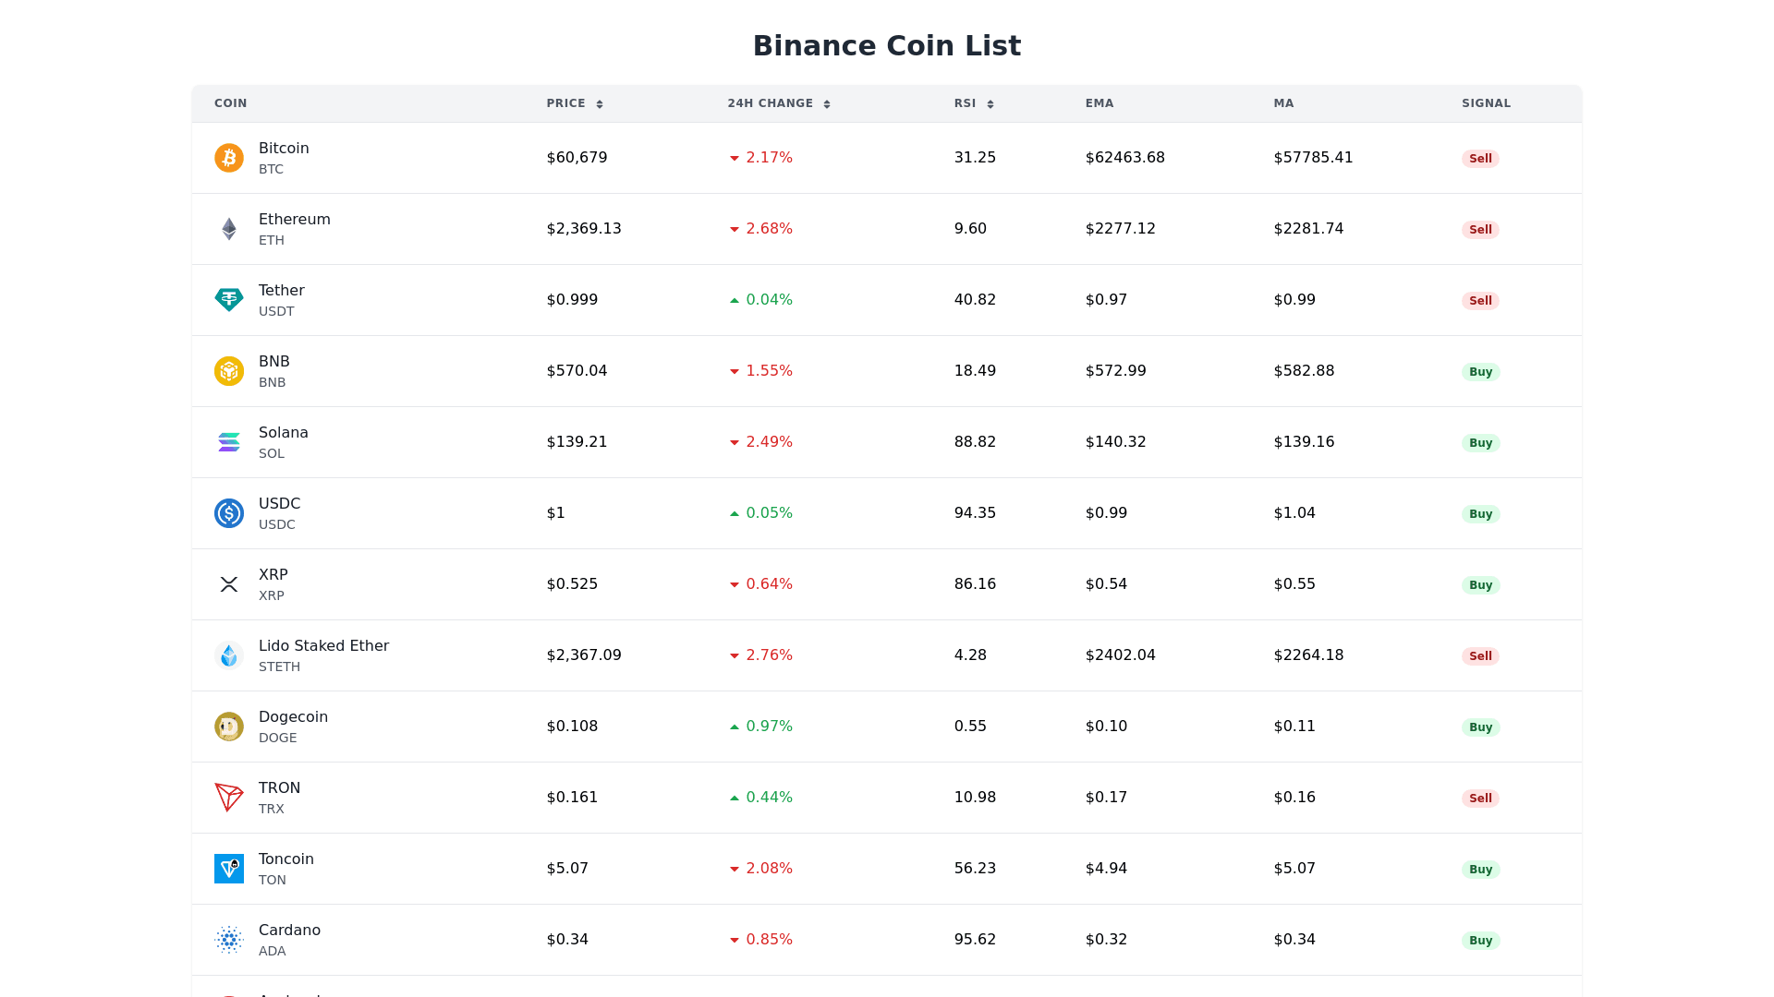Click the Binance Coin List heading
1774x997 pixels.
[887, 46]
